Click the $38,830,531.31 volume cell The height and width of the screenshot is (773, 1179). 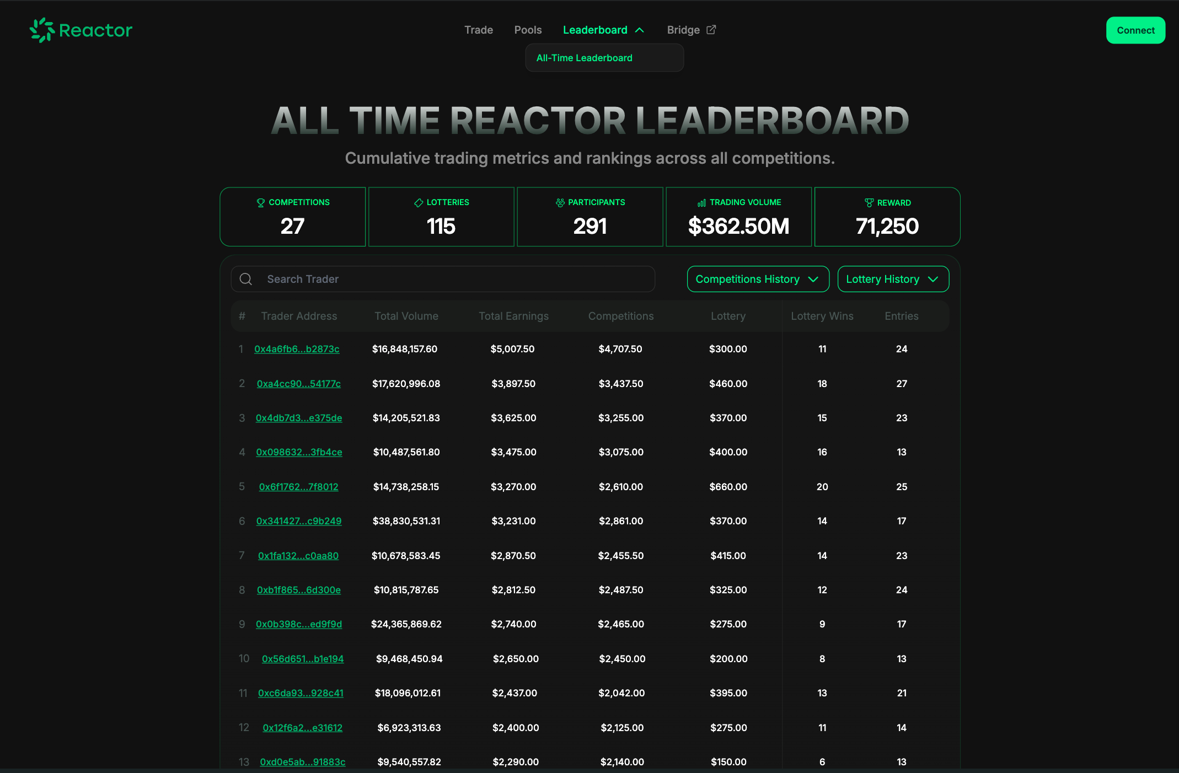[406, 521]
